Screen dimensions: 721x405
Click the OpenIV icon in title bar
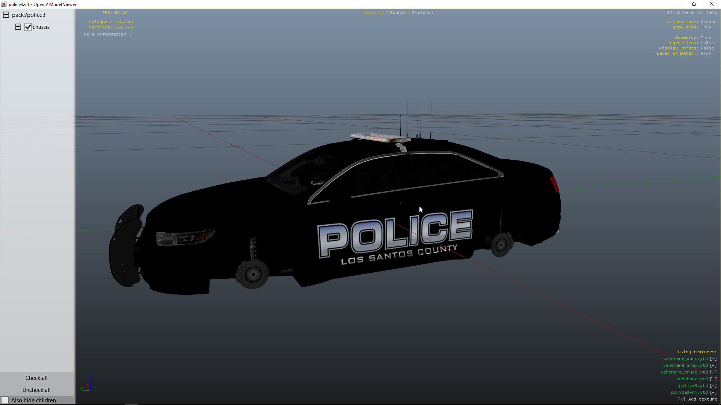pos(4,4)
